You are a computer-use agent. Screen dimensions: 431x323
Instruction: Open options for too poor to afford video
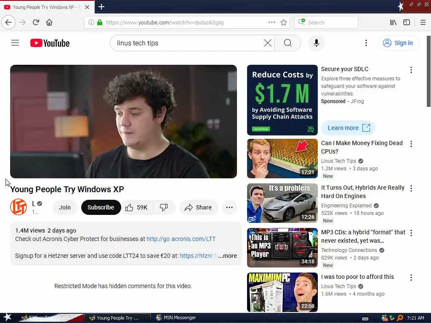pyautogui.click(x=411, y=278)
